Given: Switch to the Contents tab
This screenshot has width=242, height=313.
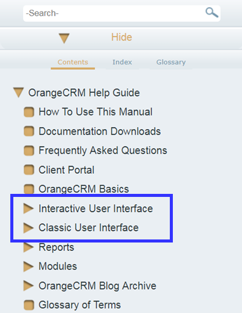Looking at the screenshot, I should 73,62.
